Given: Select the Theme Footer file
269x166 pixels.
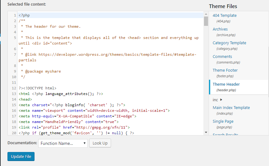Looking at the screenshot, I should point(225,70).
